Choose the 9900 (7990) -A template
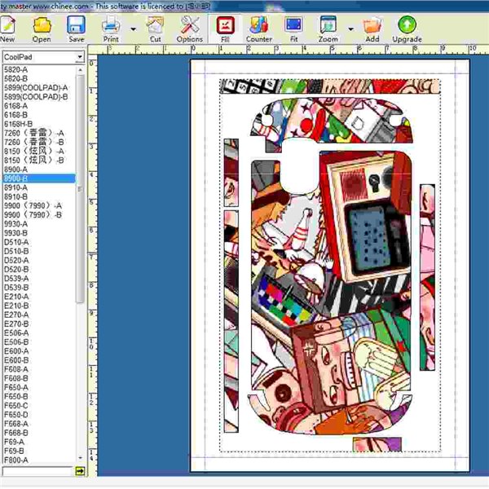Screen dimensions: 489x489 33,205
